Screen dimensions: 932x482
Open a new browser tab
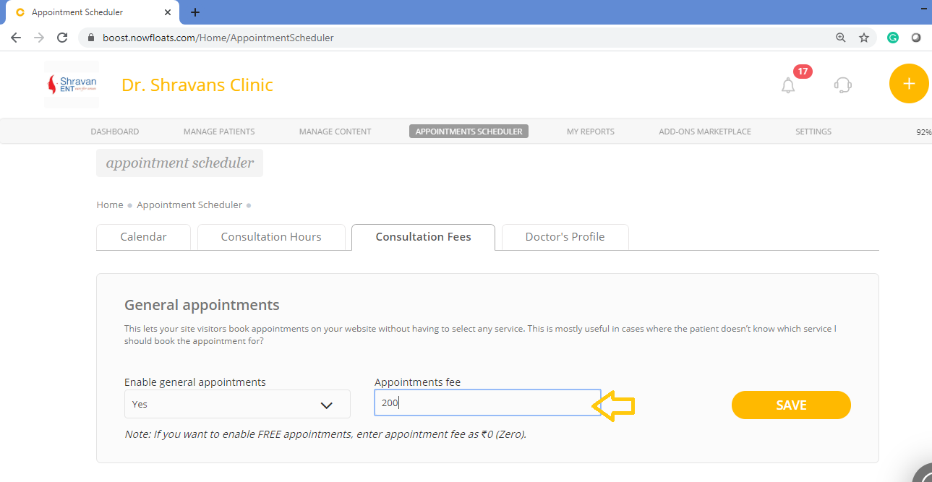click(195, 12)
